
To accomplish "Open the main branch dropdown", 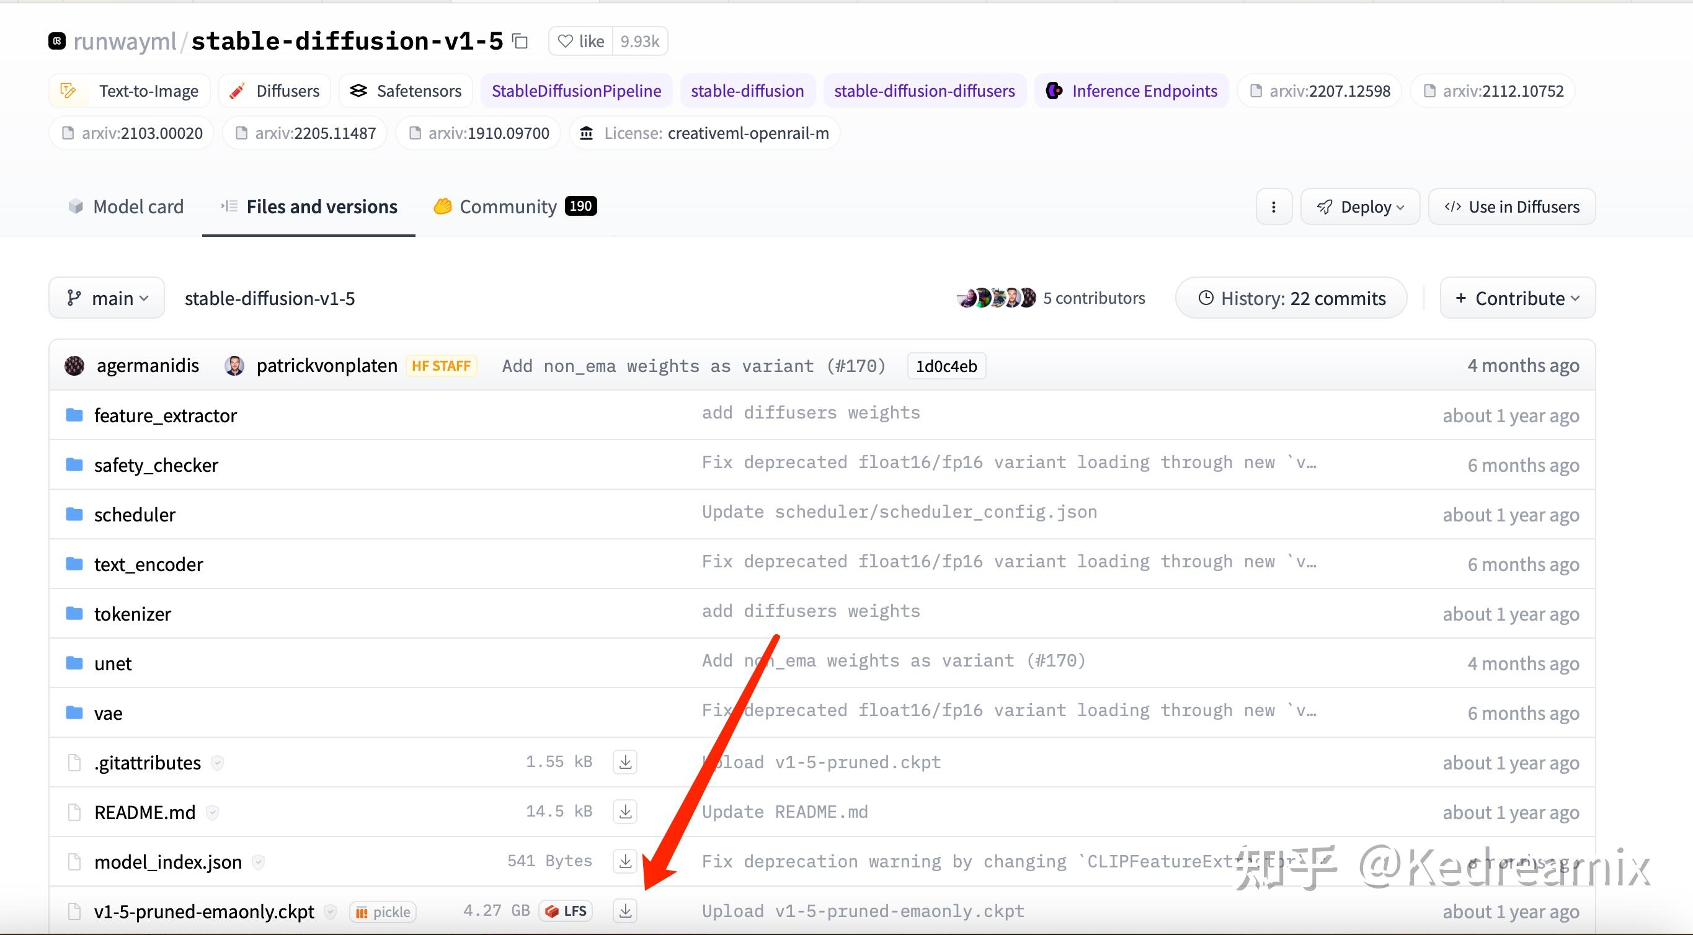I will click(107, 298).
